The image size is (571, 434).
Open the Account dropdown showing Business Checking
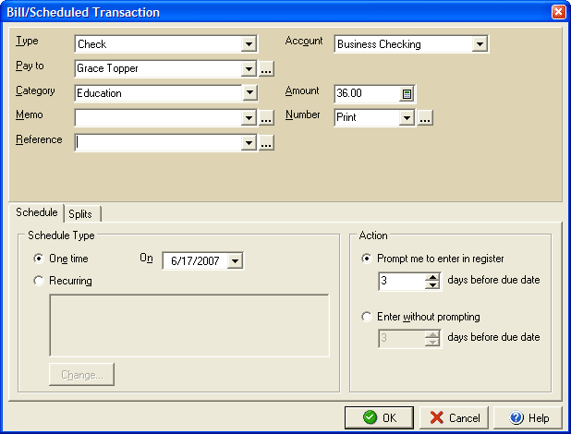[x=479, y=43]
